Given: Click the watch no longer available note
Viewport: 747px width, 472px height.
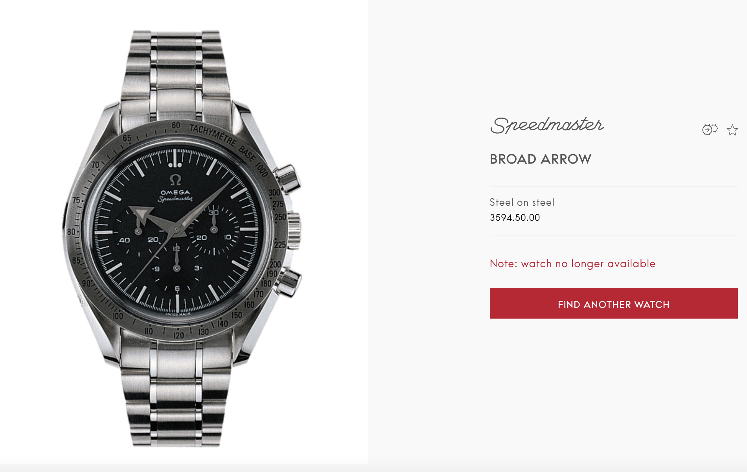Looking at the screenshot, I should point(572,264).
